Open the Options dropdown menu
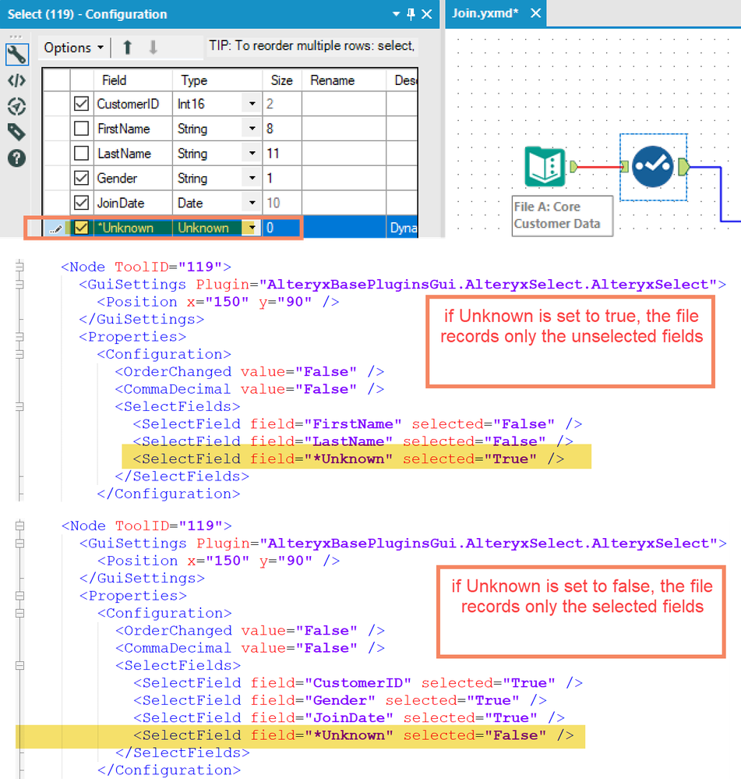 pos(74,48)
